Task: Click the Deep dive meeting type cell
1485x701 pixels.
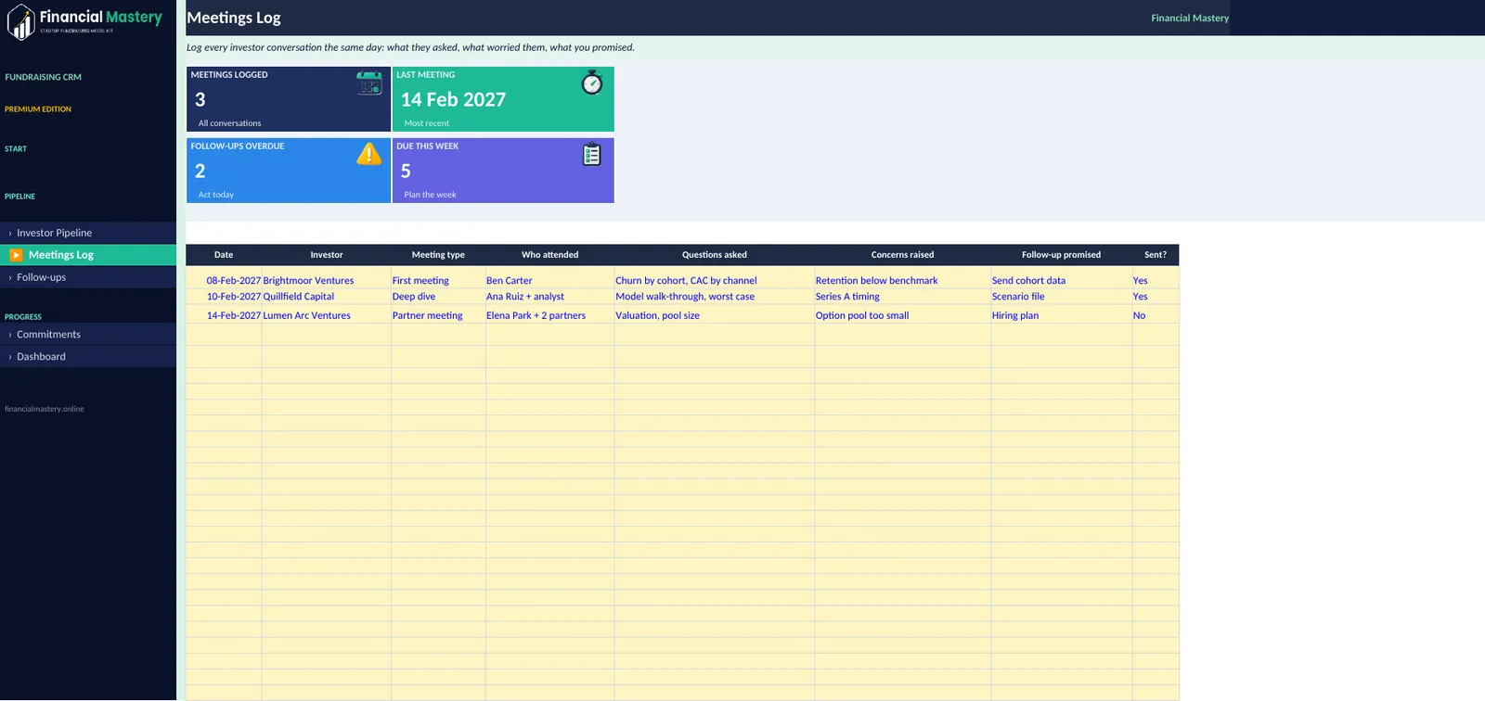Action: tap(438, 297)
